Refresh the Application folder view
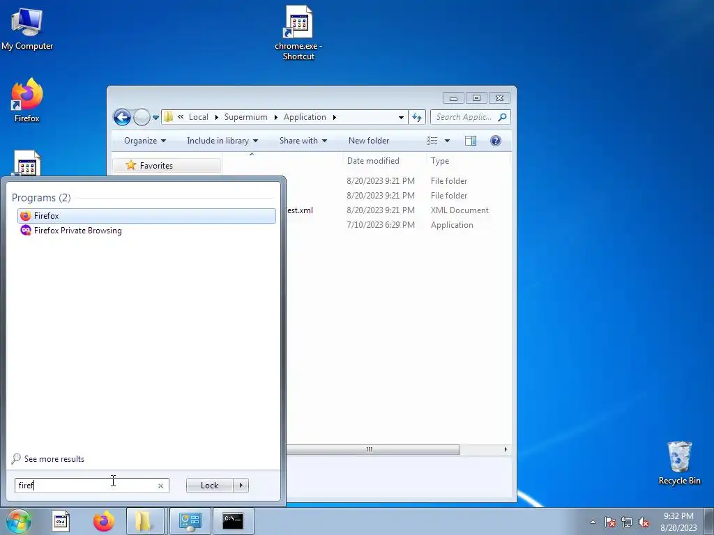 417,117
